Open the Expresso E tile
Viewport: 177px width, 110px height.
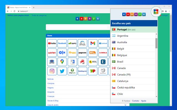103,62
